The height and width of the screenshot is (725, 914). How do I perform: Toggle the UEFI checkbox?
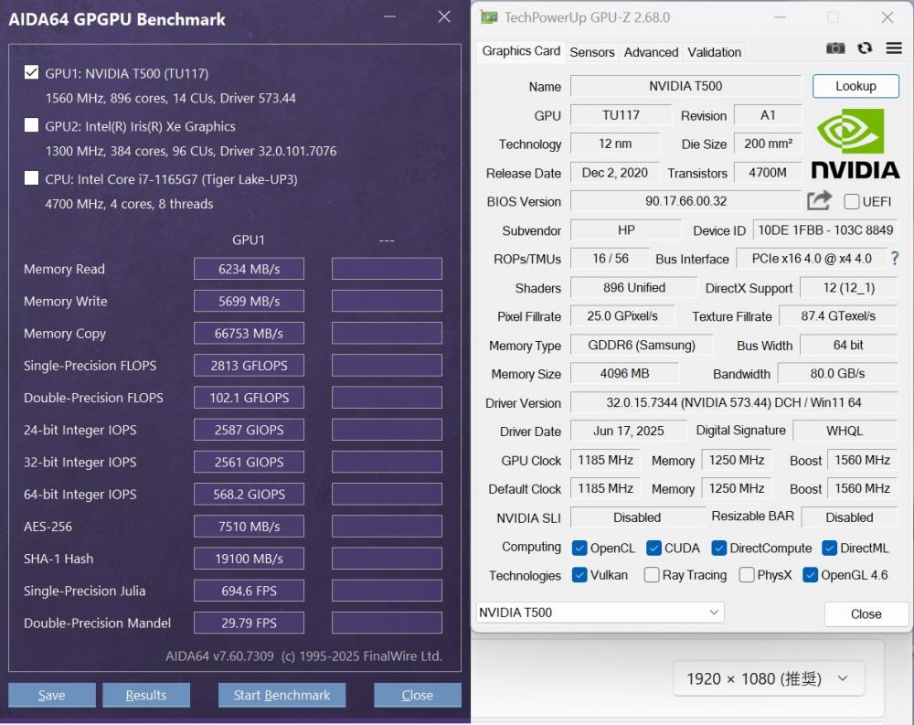coord(851,201)
